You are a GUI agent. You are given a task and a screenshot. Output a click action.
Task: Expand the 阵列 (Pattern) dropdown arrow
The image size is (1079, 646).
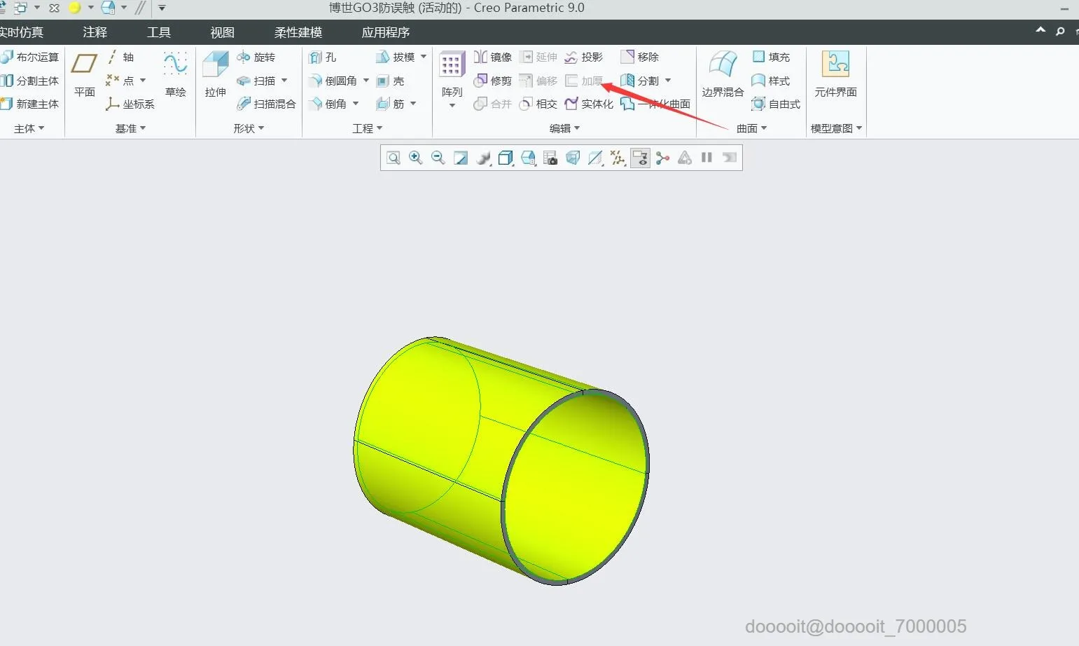pos(452,106)
